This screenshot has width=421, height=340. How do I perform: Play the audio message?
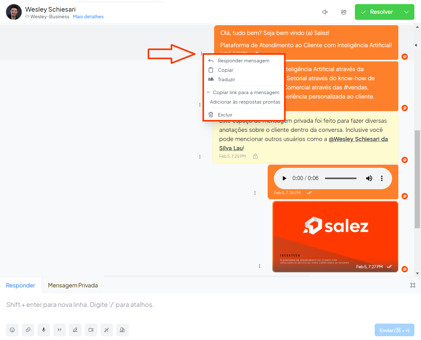coord(284,178)
